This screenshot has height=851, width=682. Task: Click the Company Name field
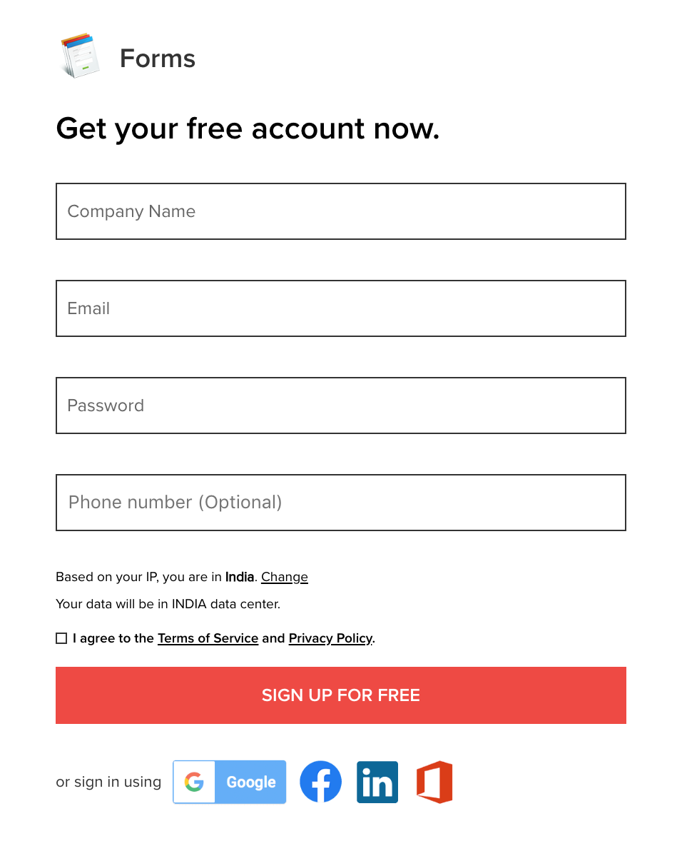tap(341, 211)
